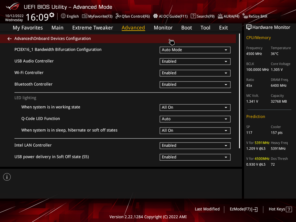The height and width of the screenshot is (222, 296).
Task: Open AURA(F4) lighting options
Action: (228, 16)
